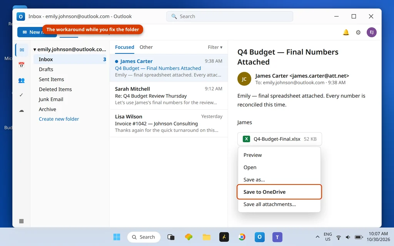Select the Inbox folder

[x=70, y=59]
